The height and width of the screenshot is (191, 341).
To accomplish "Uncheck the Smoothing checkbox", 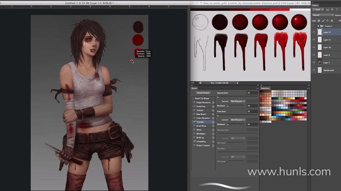I will click(194, 141).
